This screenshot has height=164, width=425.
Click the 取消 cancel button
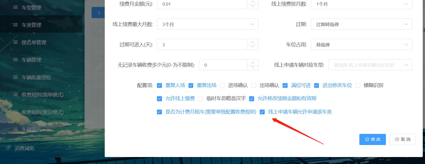pos(402,139)
